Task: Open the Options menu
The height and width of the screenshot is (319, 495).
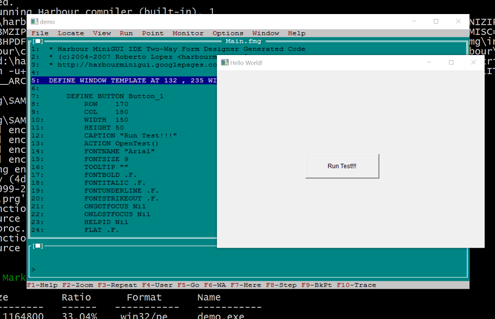Action: (228, 33)
